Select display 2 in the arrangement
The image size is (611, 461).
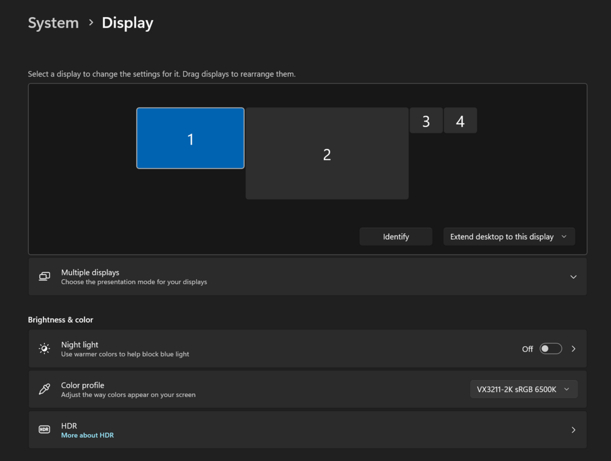coord(327,154)
